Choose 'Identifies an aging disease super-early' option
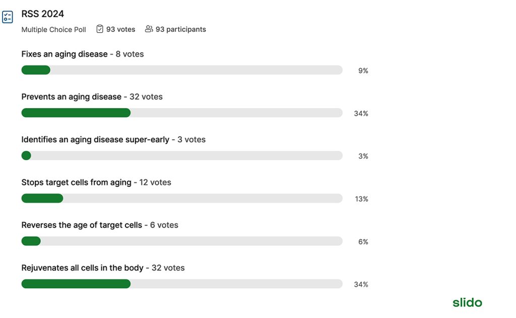Viewport: 516px width, 318px height. coord(95,140)
